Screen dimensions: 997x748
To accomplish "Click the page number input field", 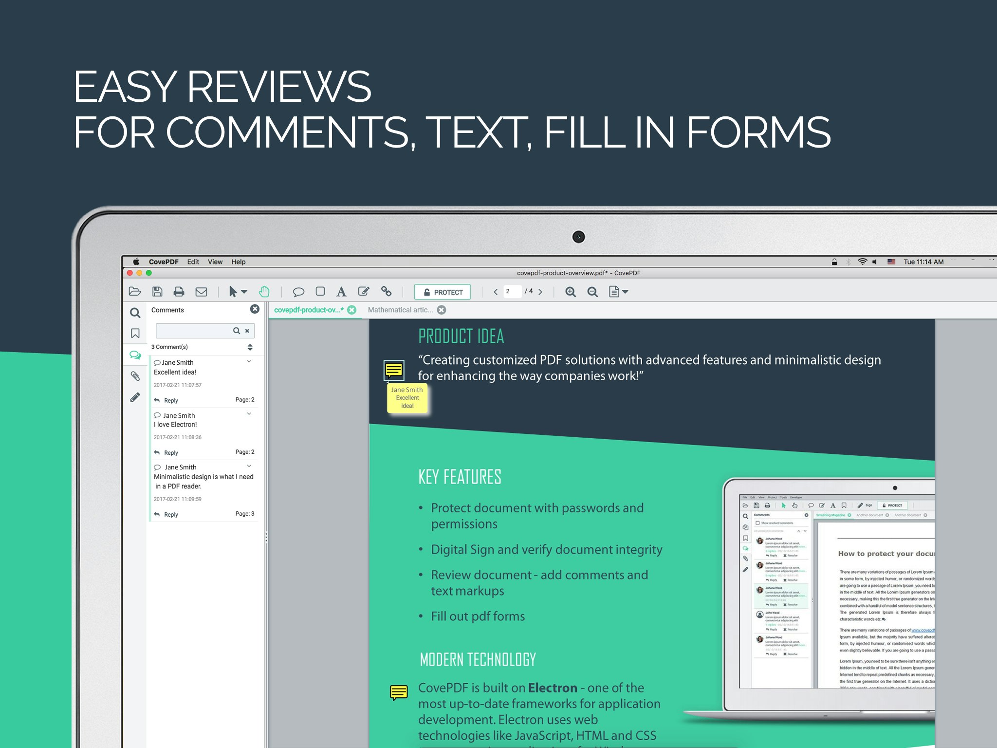I will [509, 291].
